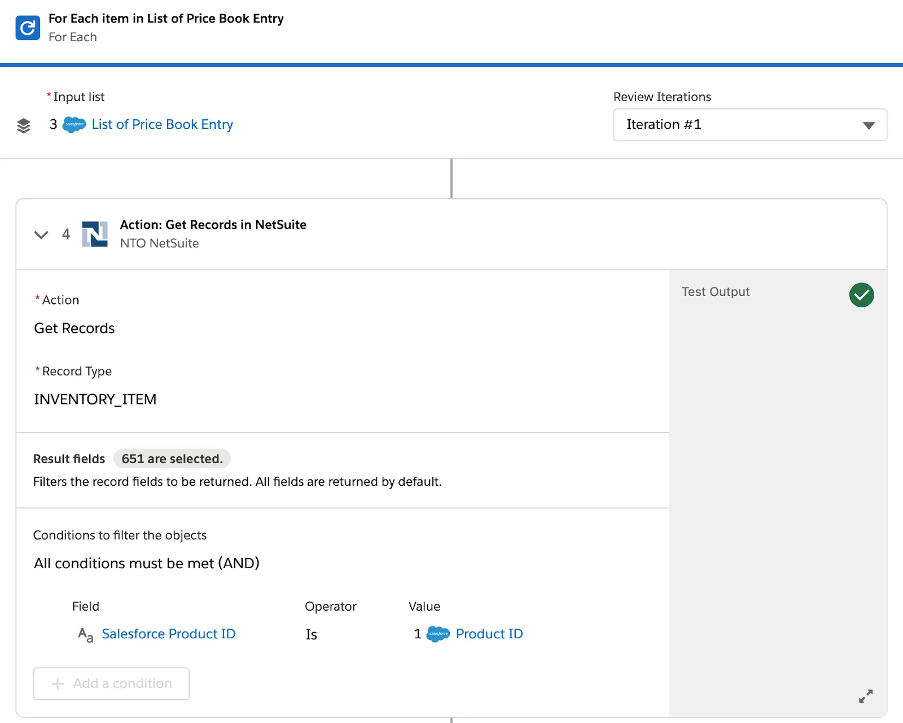
Task: Click the For Each loop icon in the header
Action: tap(27, 27)
